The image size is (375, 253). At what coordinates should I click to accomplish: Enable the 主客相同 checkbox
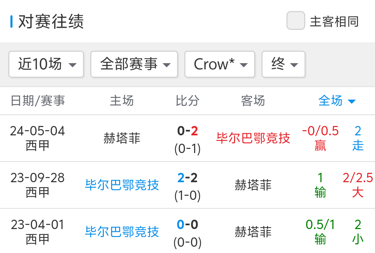coord(295,21)
